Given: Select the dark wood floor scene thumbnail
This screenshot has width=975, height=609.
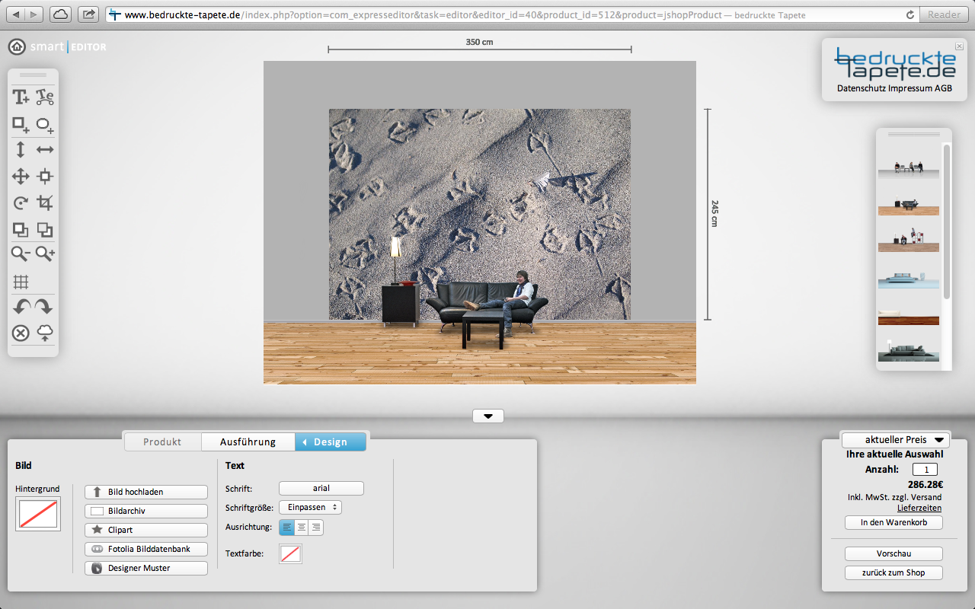Looking at the screenshot, I should [x=909, y=316].
